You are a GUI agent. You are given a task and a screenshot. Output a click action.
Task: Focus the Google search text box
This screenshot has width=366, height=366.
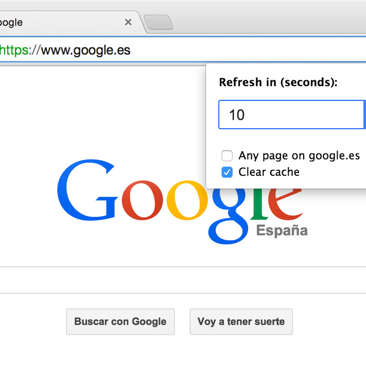152,280
